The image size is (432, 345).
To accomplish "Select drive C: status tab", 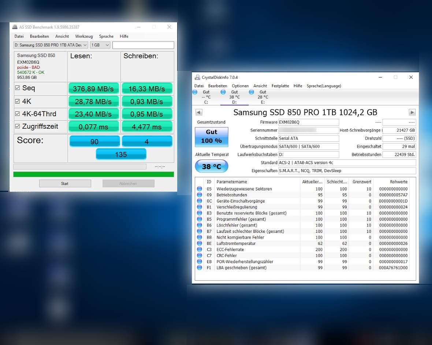I will pyautogui.click(x=206, y=97).
